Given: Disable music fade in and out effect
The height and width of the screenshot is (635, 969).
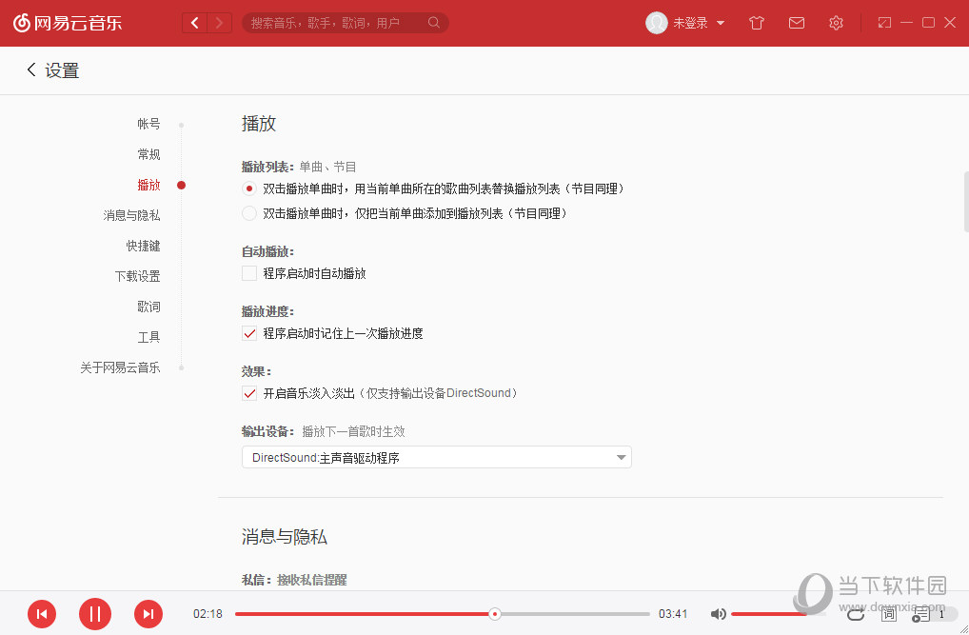Looking at the screenshot, I should (x=249, y=392).
